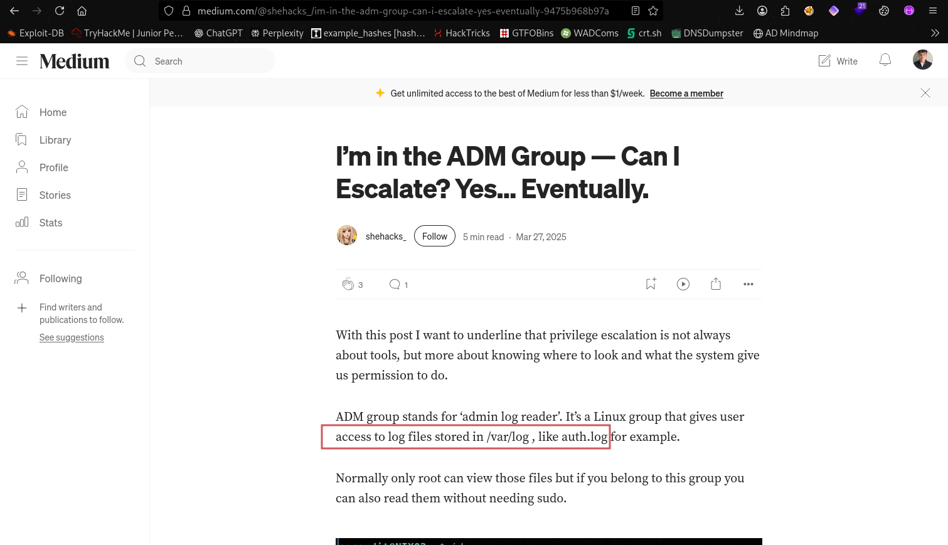
Task: Open the article responses comment icon
Action: (x=395, y=284)
